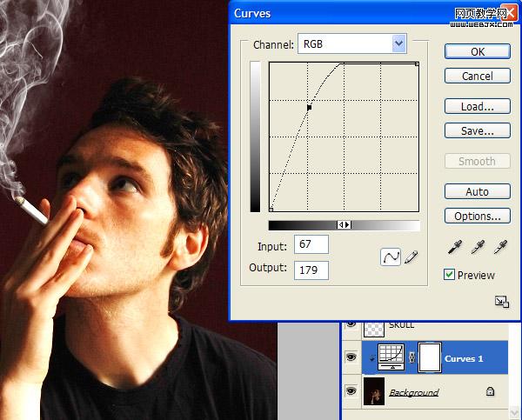The image size is (522, 420).
Task: Click the Background layer lock icon
Action: 490,391
